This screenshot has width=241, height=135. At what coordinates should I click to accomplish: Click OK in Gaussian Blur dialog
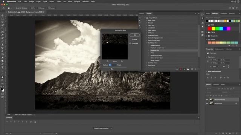tap(135, 35)
